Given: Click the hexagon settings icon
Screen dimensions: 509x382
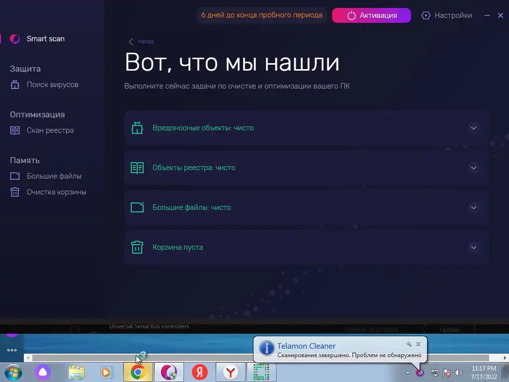Looking at the screenshot, I should coord(425,15).
